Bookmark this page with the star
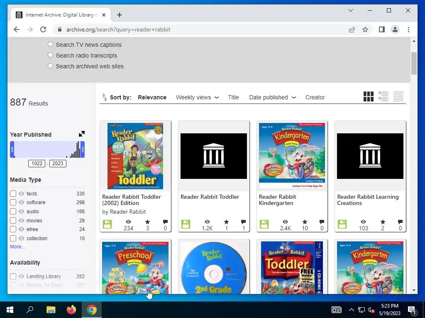This screenshot has width=425, height=318. click(x=365, y=29)
